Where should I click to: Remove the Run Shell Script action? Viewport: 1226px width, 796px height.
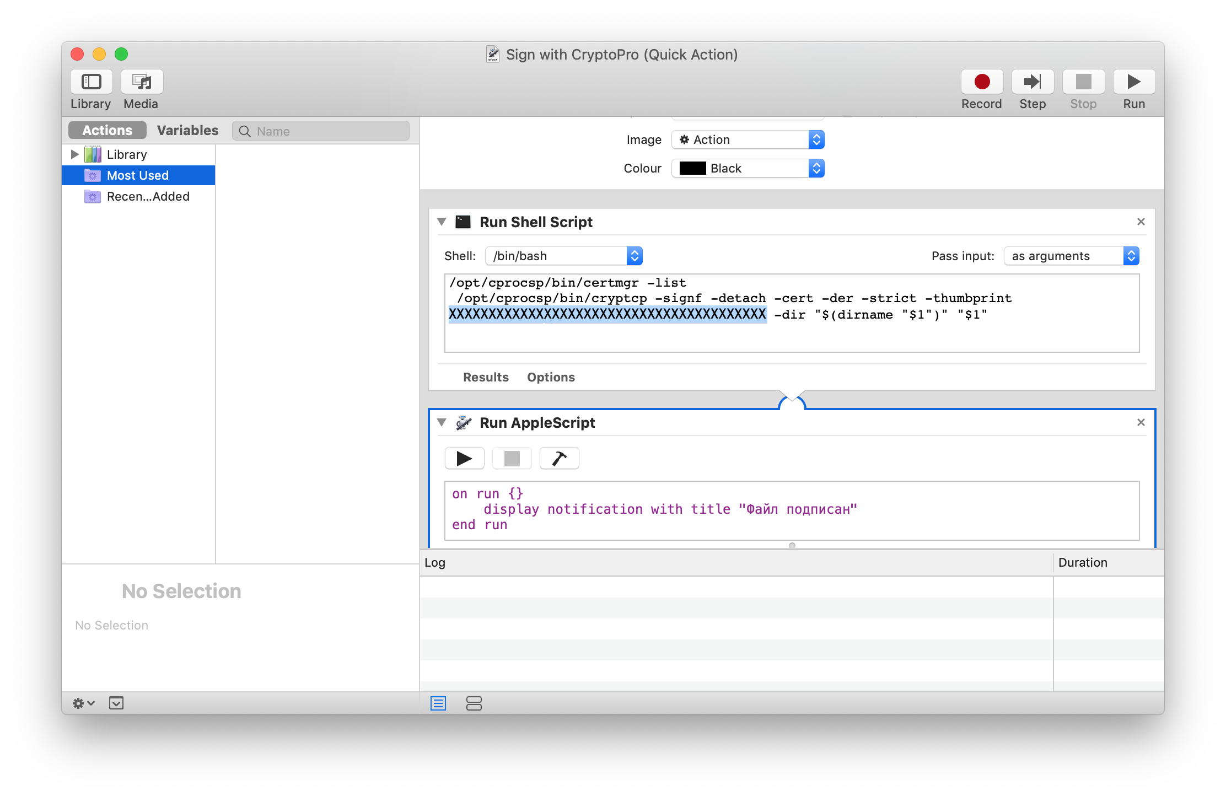[x=1141, y=222]
